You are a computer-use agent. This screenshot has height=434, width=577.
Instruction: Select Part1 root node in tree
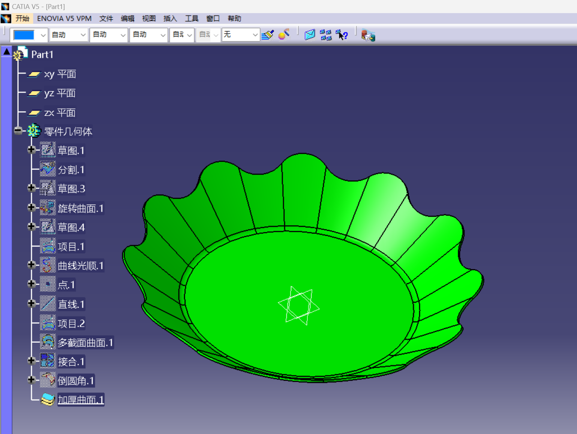pos(42,55)
